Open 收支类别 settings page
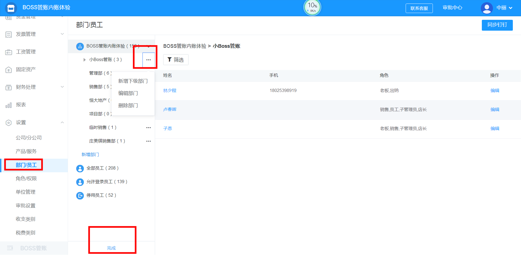 point(26,219)
